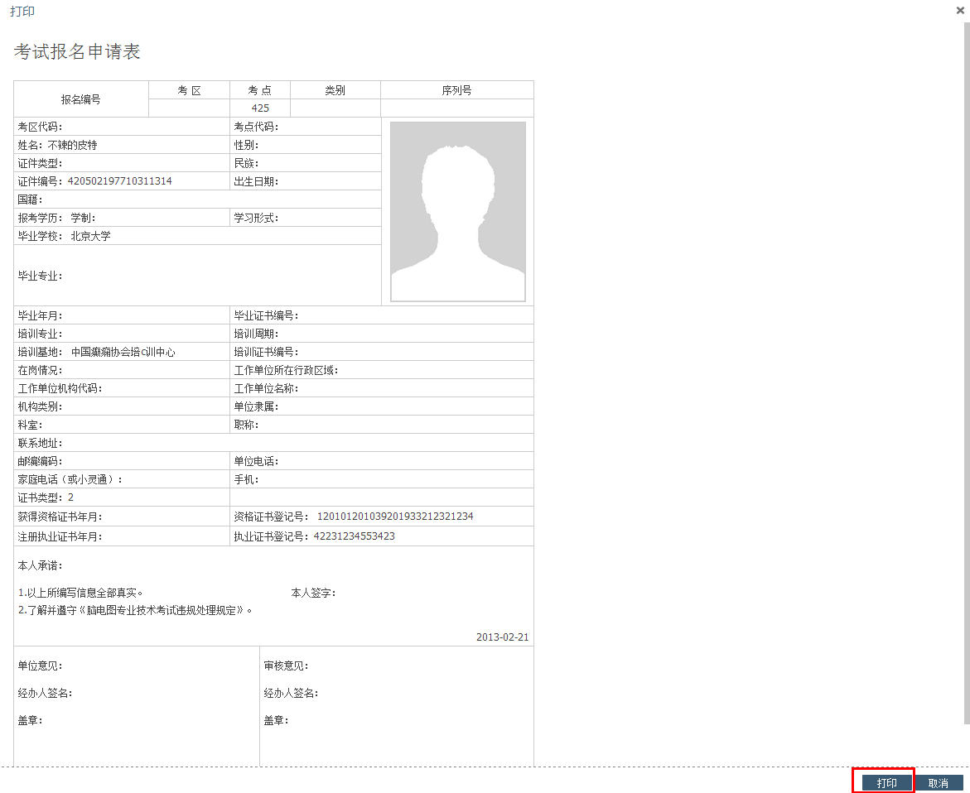The width and height of the screenshot is (970, 793).
Task: Close the print dialog with the X
Action: coord(959,11)
